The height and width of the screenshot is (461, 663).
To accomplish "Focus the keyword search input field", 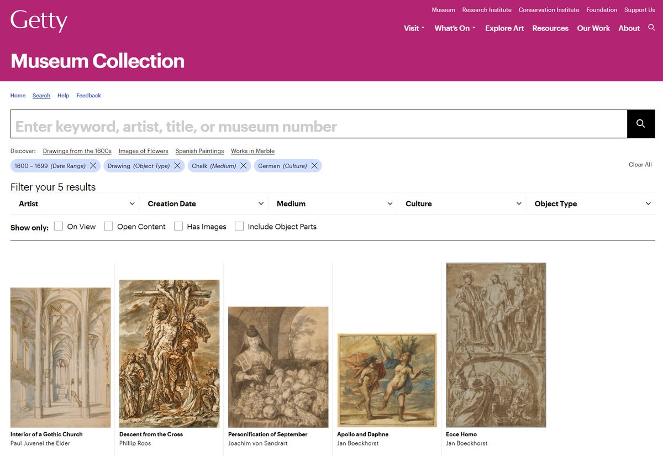I will click(x=319, y=124).
